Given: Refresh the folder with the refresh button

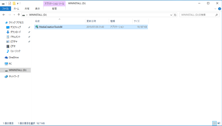Looking at the screenshot, I should click(175, 15).
